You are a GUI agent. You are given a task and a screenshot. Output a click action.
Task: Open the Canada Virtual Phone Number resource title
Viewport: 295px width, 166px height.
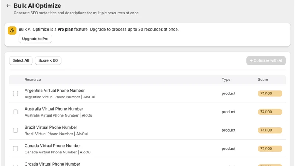tap(53, 146)
